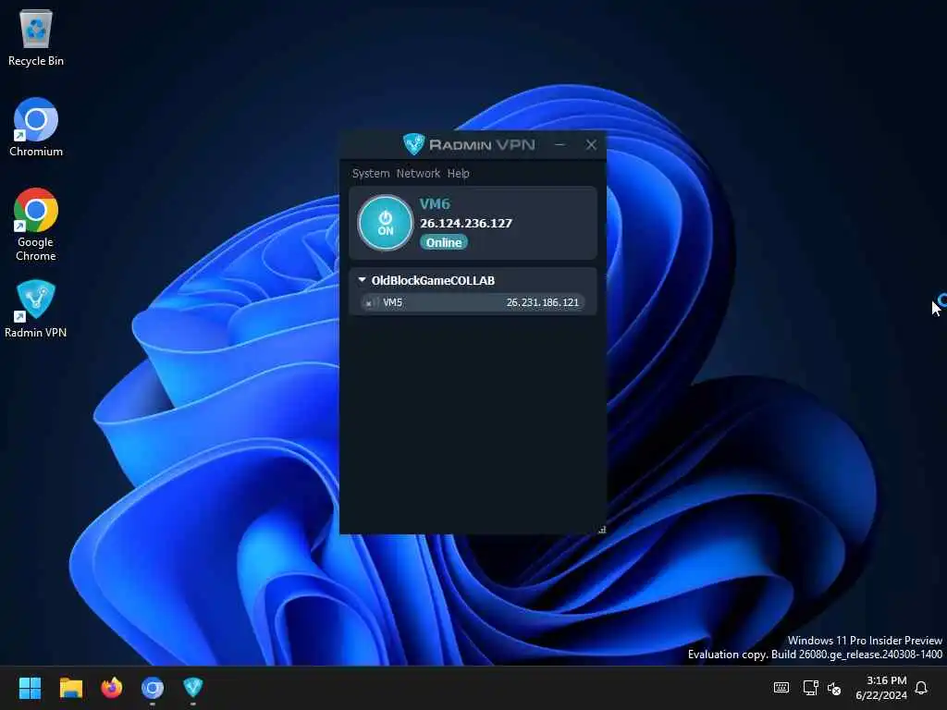This screenshot has height=710, width=947.
Task: Click the local IP 26.124.236.127
Action: click(466, 224)
